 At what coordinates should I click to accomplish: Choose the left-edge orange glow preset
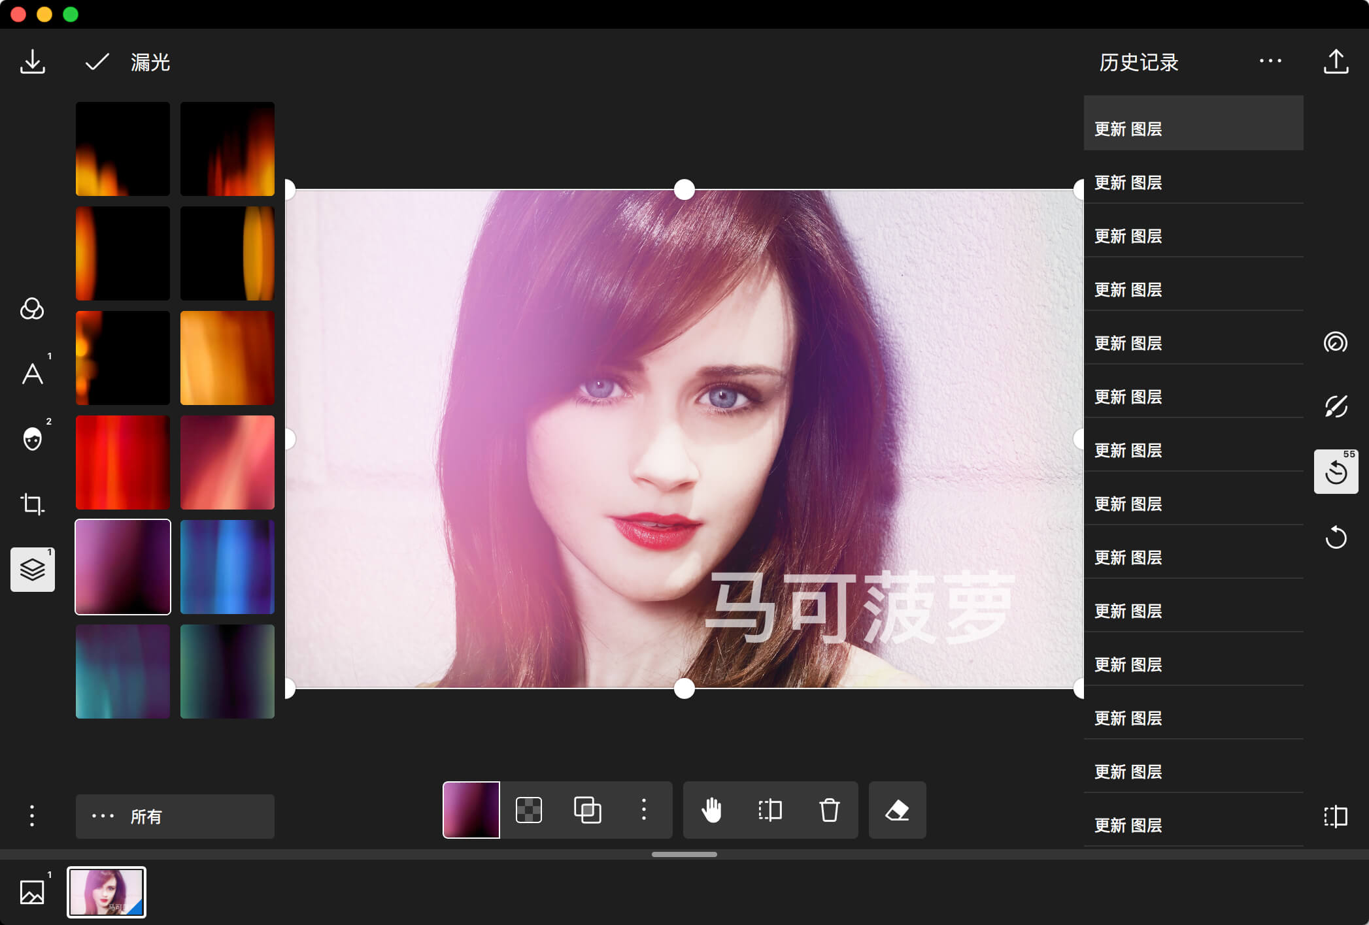[x=123, y=253]
